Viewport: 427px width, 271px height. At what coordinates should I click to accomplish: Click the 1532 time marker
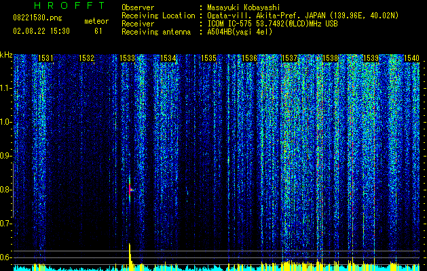[87, 58]
